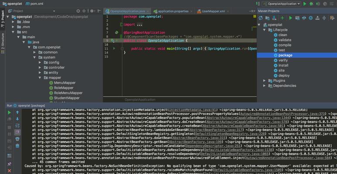Select the deploy lifecycle goal
Screen dimensions: 337x174
[284, 76]
